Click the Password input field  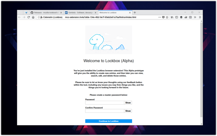104,103
